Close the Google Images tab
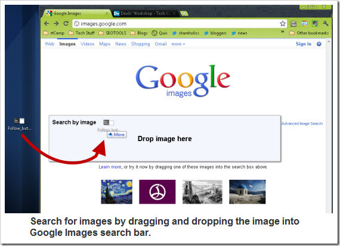340x246 pixels. tap(107, 14)
